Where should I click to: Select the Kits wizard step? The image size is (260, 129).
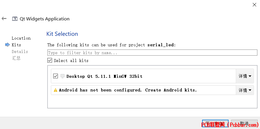(x=16, y=45)
